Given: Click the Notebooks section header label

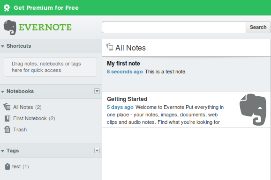Looking at the screenshot, I should (x=20, y=91).
